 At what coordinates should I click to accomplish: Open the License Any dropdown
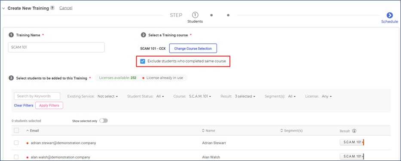[327, 96]
